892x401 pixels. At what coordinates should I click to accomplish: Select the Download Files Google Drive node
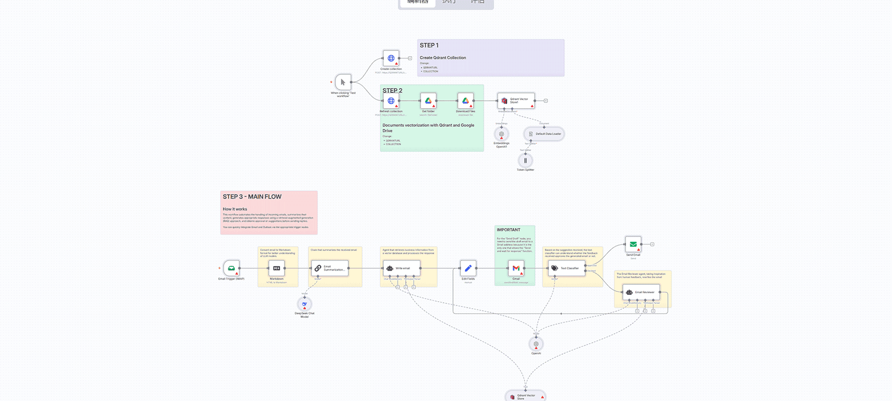click(465, 101)
